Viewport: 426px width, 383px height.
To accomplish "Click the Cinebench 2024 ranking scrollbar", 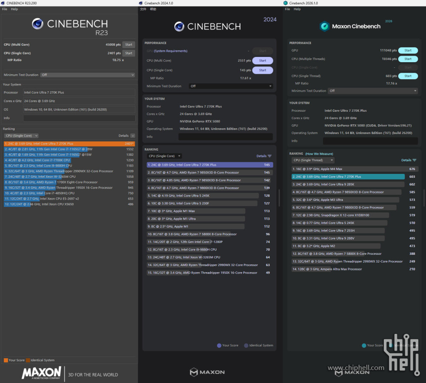I will pos(279,198).
